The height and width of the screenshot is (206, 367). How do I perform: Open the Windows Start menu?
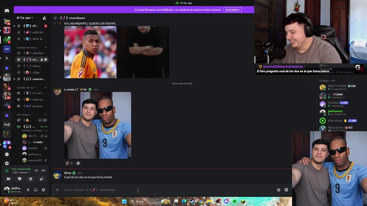[124, 201]
